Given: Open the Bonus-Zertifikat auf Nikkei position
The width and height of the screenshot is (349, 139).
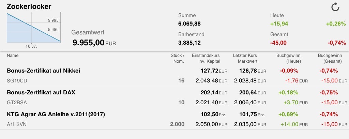Looking at the screenshot, I should pos(44,71).
